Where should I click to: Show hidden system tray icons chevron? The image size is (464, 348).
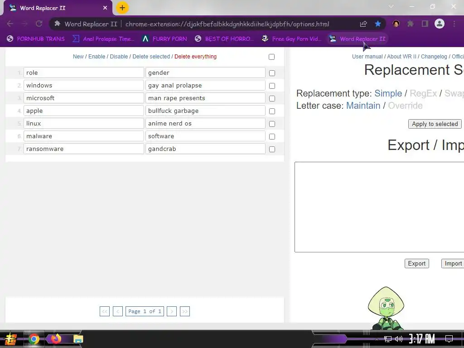pyautogui.click(x=377, y=339)
